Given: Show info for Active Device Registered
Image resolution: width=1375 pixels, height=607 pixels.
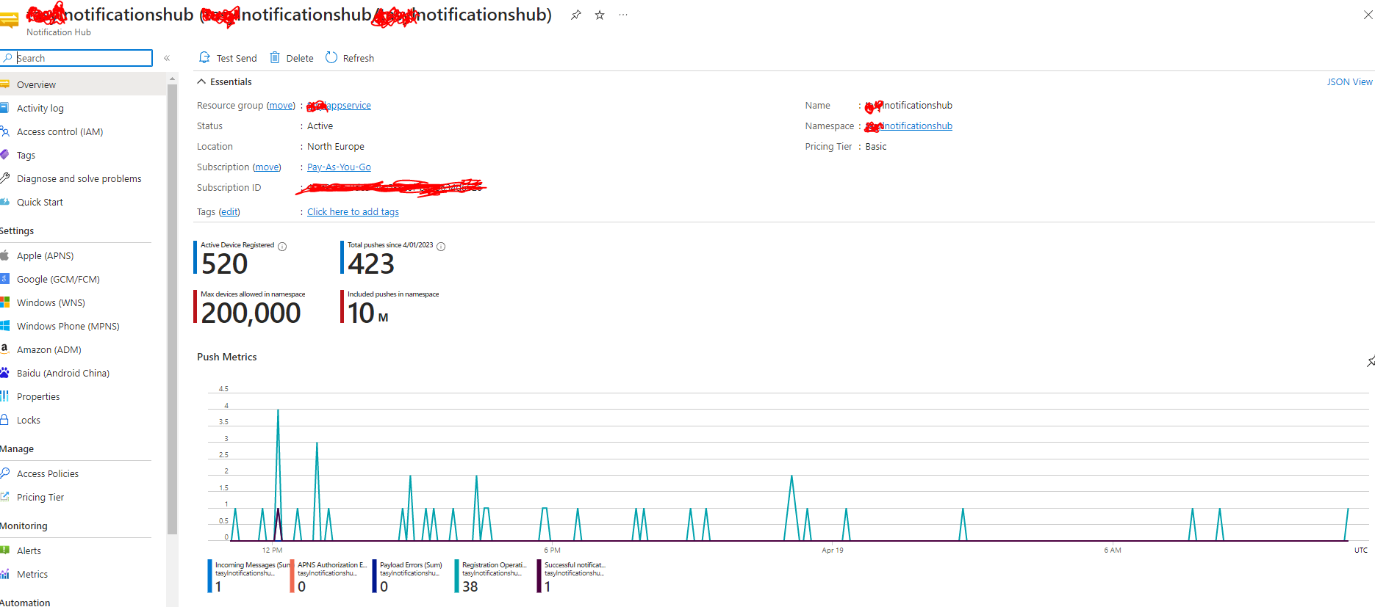Looking at the screenshot, I should [x=282, y=247].
